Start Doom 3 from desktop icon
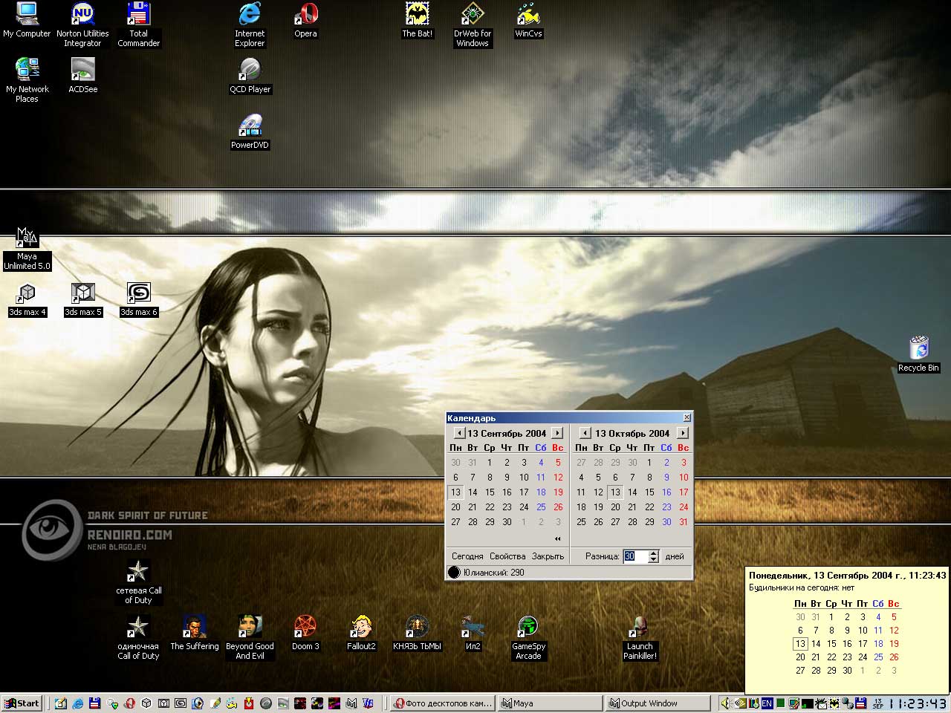 click(x=305, y=628)
